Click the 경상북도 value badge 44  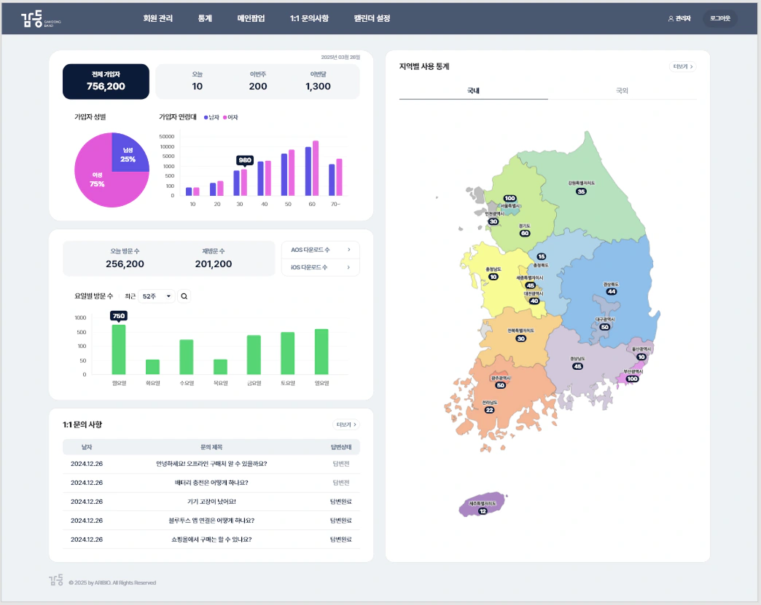[611, 291]
